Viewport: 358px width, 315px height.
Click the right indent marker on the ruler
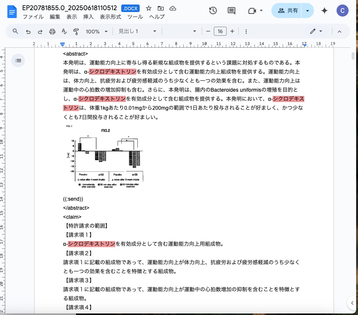[305, 45]
